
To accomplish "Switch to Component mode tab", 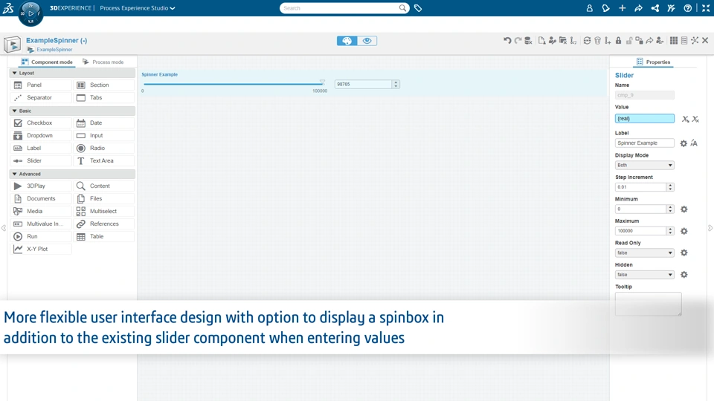I will click(46, 62).
